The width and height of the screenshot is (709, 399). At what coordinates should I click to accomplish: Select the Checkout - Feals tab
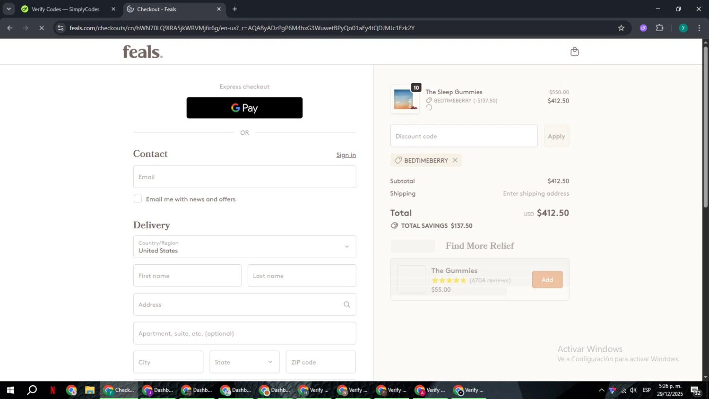pos(174,9)
